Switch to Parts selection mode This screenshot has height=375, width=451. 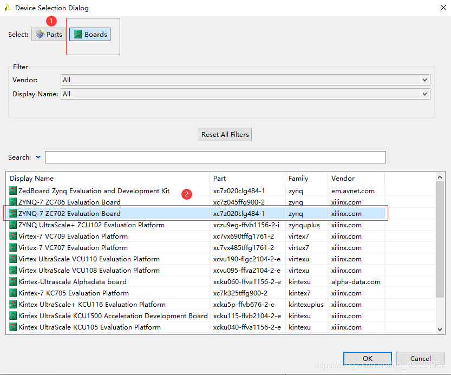click(48, 35)
